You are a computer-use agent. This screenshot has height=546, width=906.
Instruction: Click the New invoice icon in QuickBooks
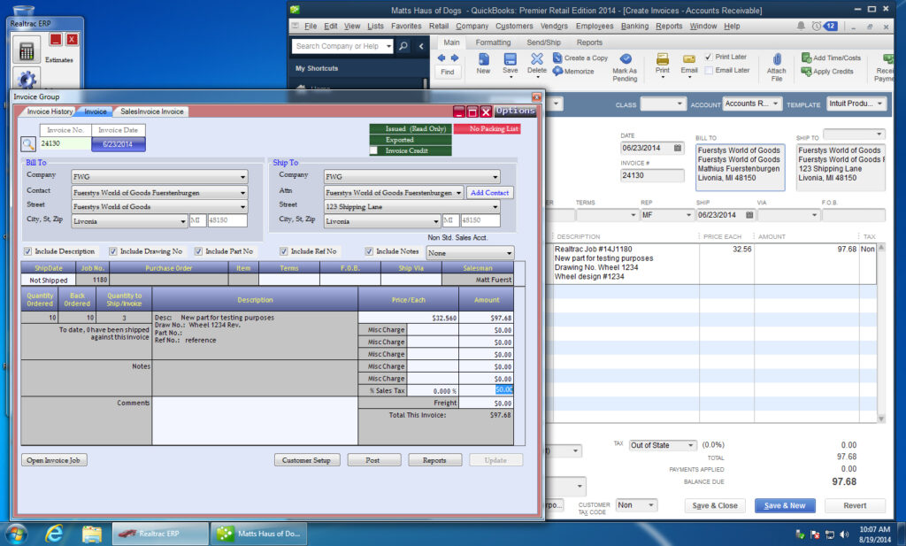(484, 59)
